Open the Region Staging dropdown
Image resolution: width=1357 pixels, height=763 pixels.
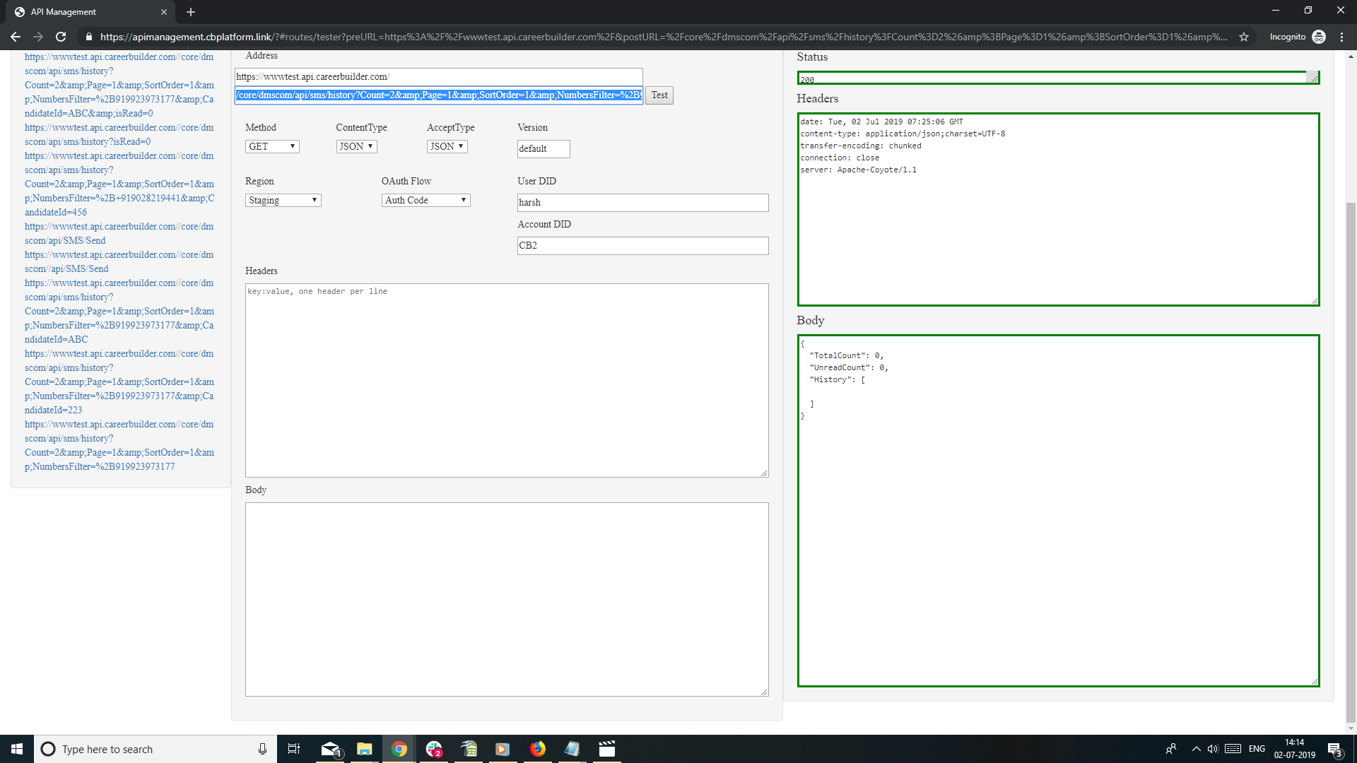[x=283, y=201]
